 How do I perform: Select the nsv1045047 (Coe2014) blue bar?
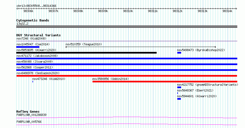pos(28,47)
